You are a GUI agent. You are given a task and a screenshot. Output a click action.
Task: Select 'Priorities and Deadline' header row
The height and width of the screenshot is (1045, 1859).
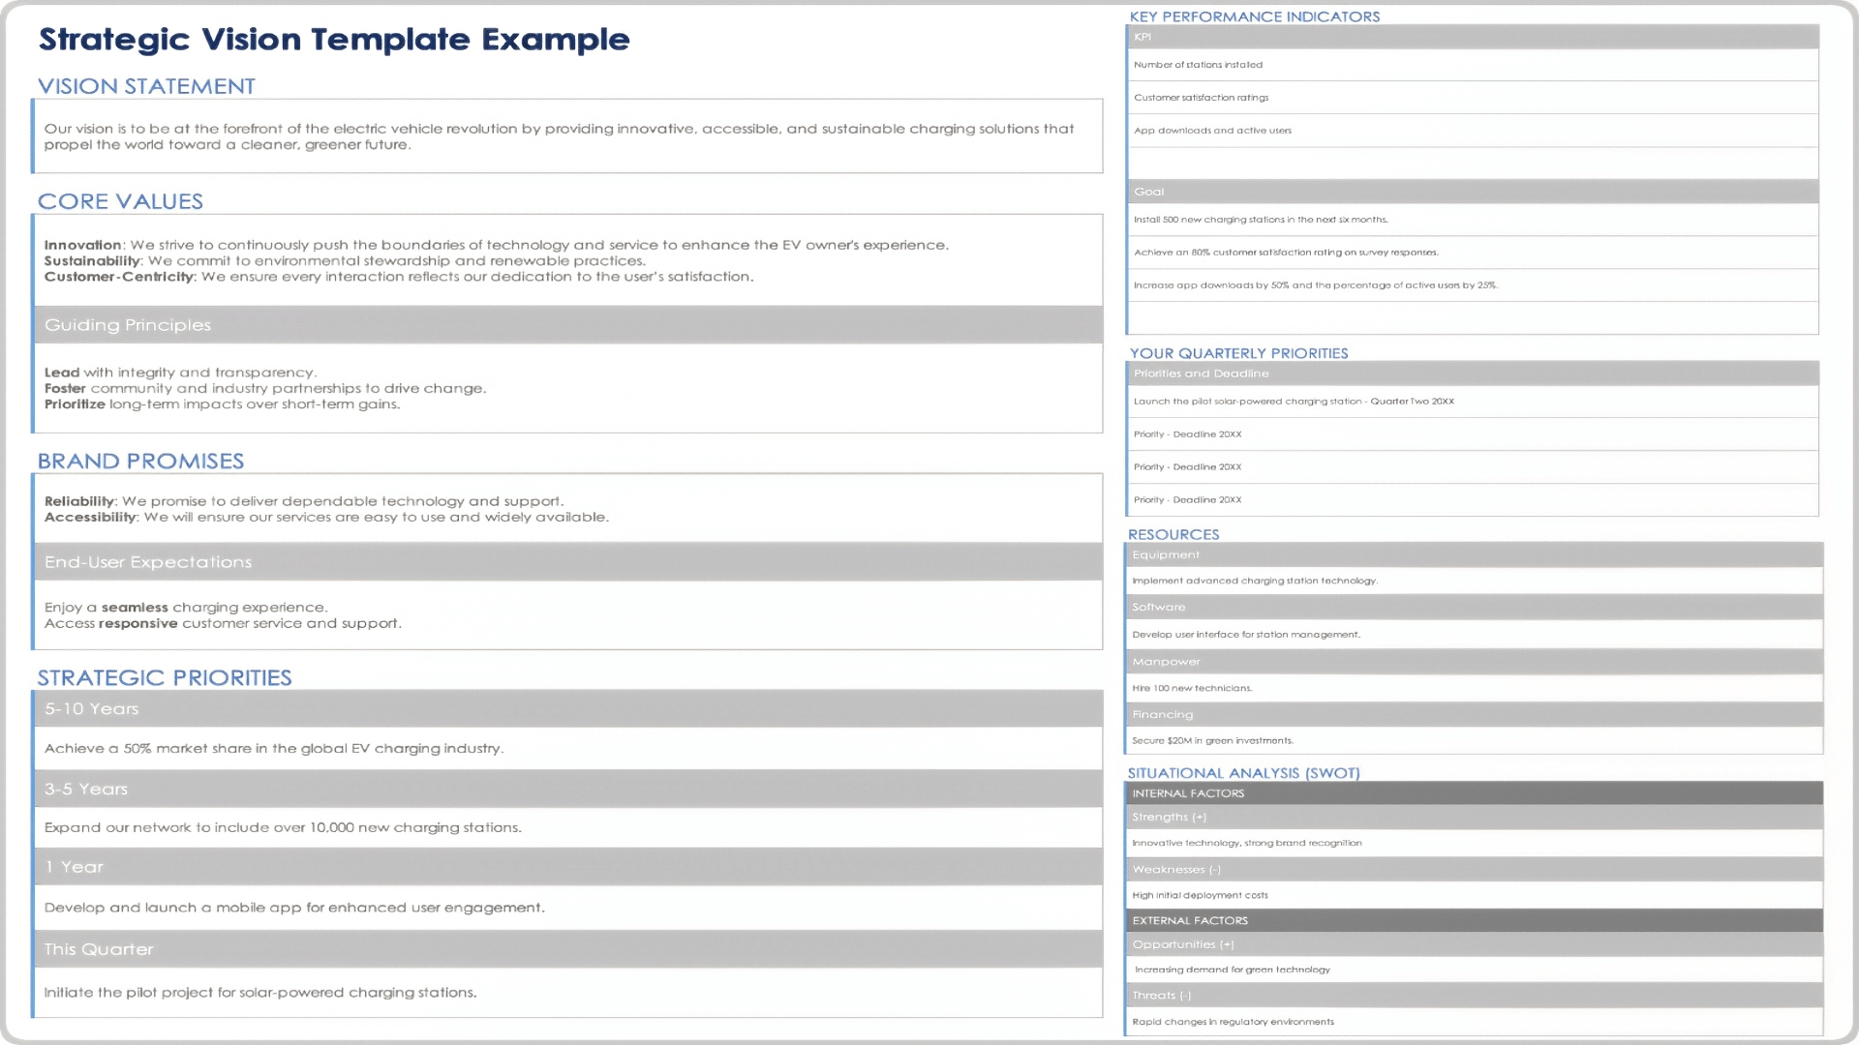pos(1473,373)
